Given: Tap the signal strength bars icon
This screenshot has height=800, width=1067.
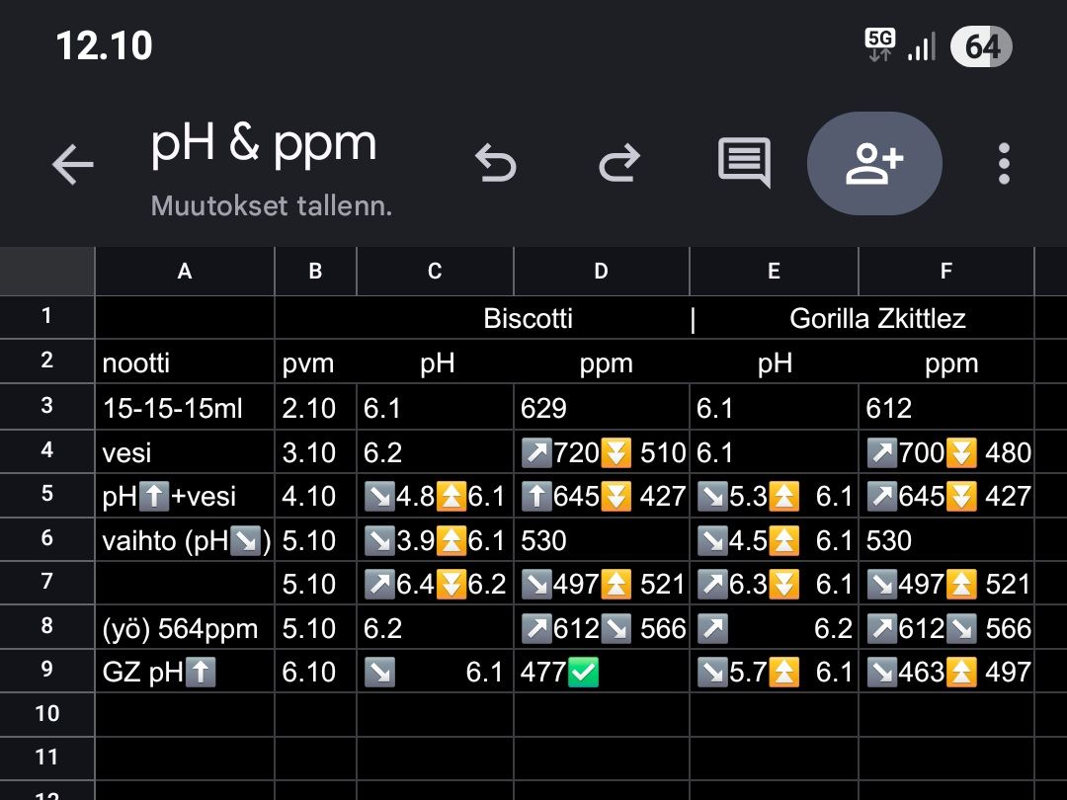Looking at the screenshot, I should pyautogui.click(x=922, y=46).
